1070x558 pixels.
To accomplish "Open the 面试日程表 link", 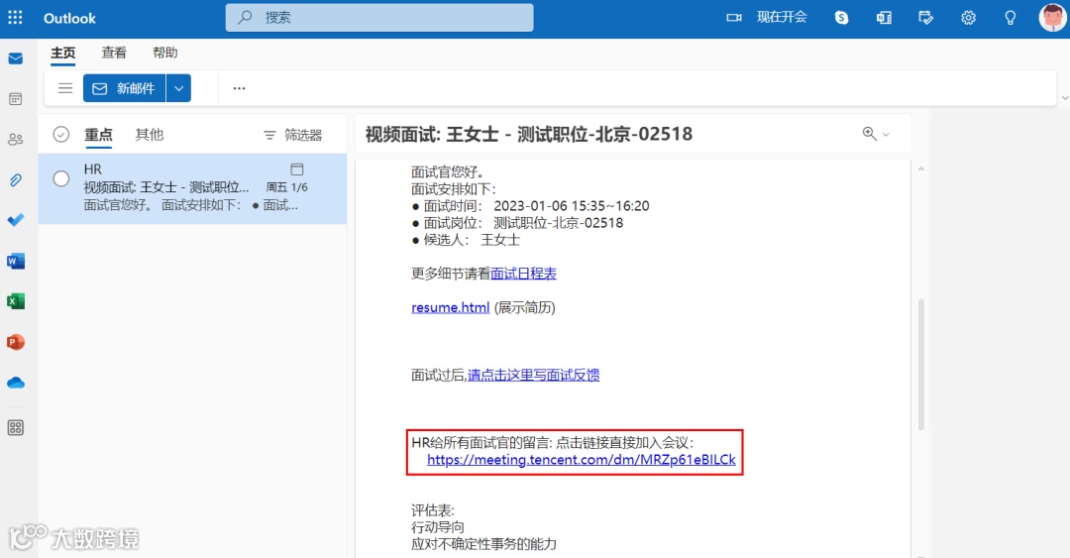I will [x=523, y=274].
